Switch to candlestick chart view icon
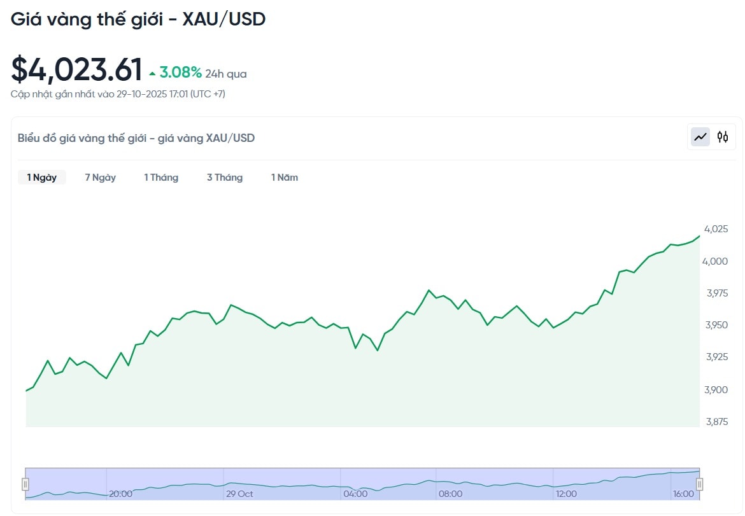This screenshot has height=516, width=745. coord(723,137)
